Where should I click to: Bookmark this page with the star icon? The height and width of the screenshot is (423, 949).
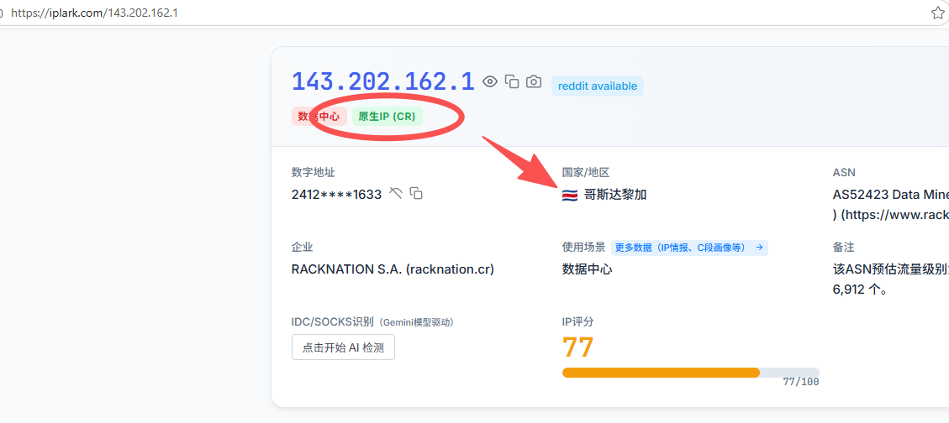click(x=937, y=13)
